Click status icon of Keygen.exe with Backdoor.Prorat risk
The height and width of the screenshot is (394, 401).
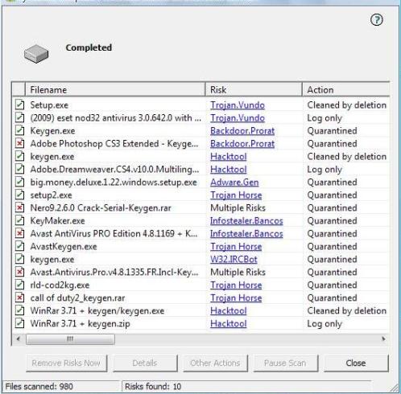pyautogui.click(x=19, y=130)
